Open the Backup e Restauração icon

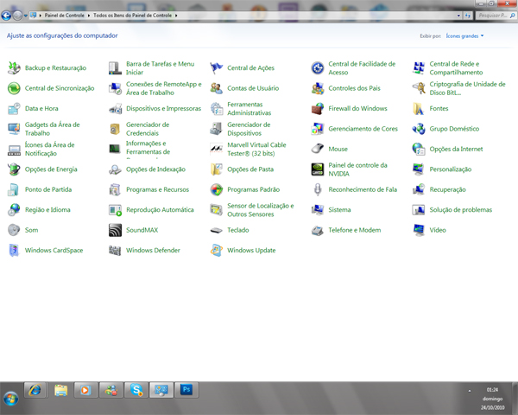coord(14,67)
